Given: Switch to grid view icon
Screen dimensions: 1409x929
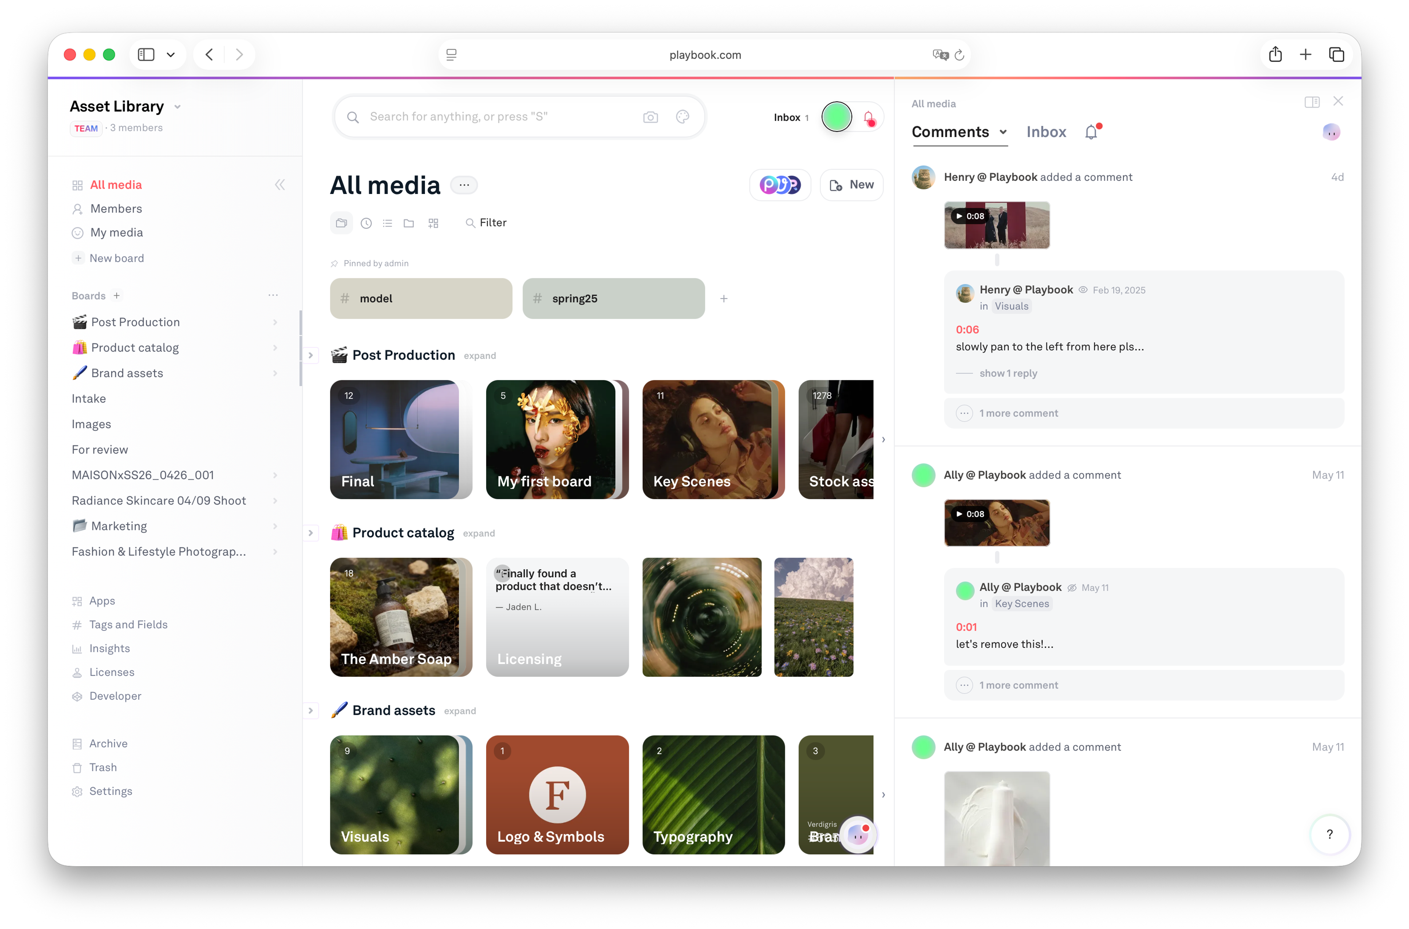Looking at the screenshot, I should click(433, 223).
